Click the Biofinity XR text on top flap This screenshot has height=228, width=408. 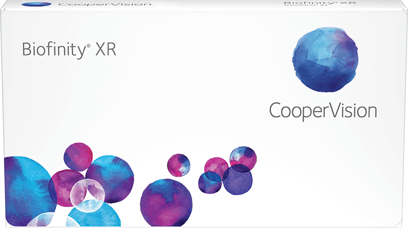(320, 3)
